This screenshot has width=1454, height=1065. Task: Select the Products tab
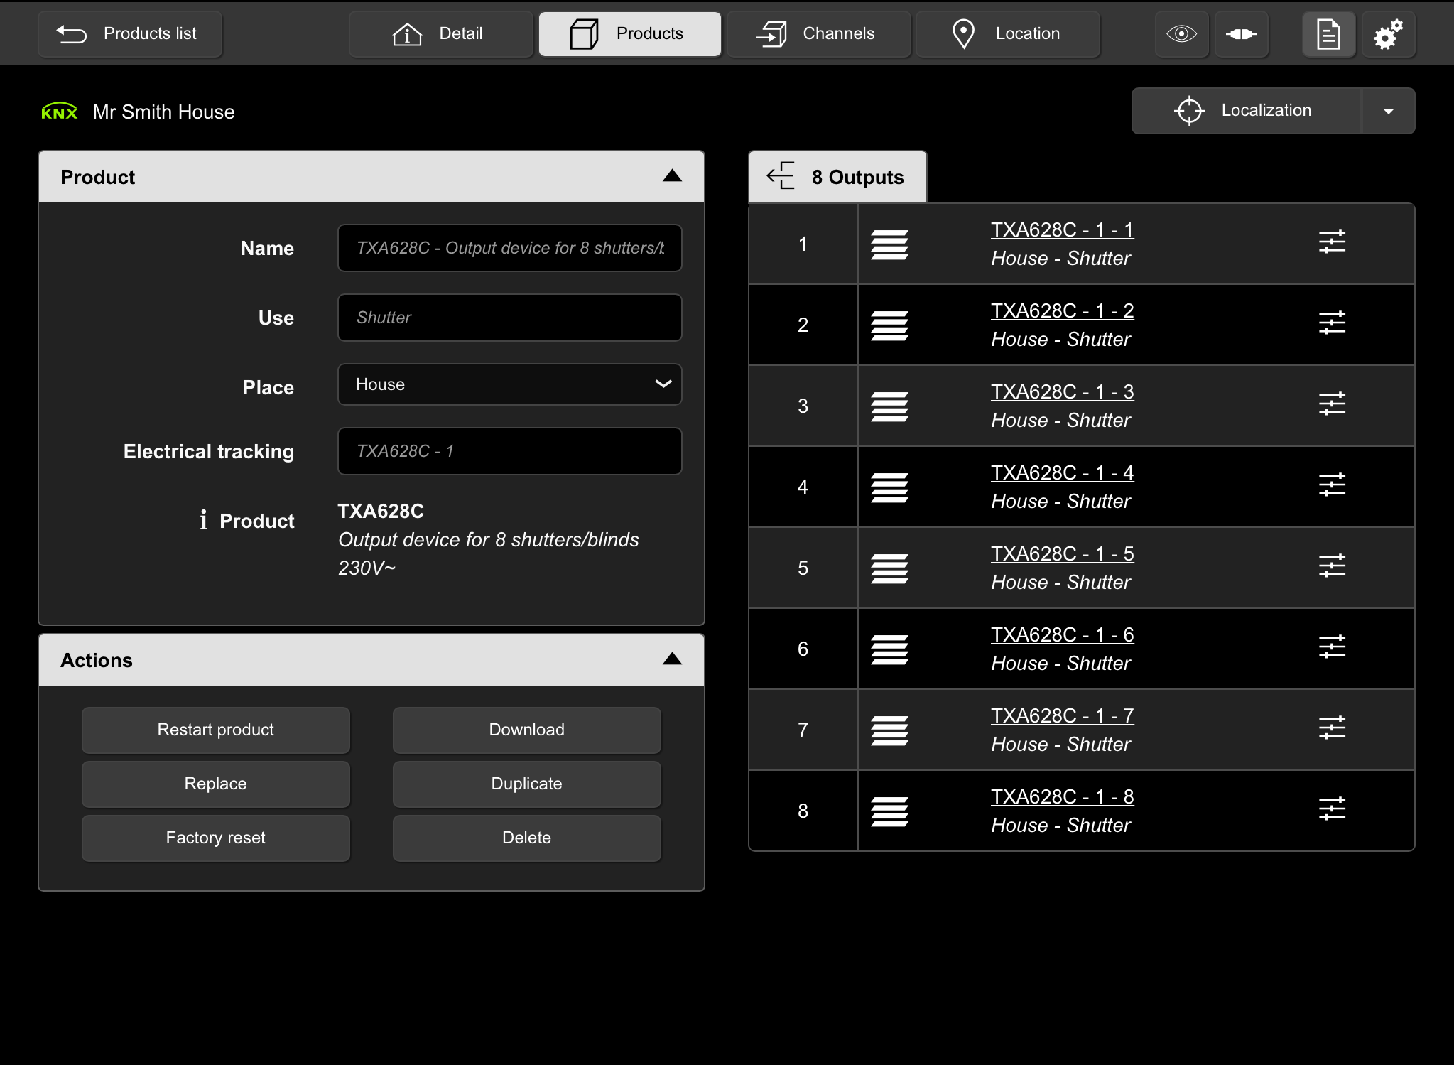629,33
